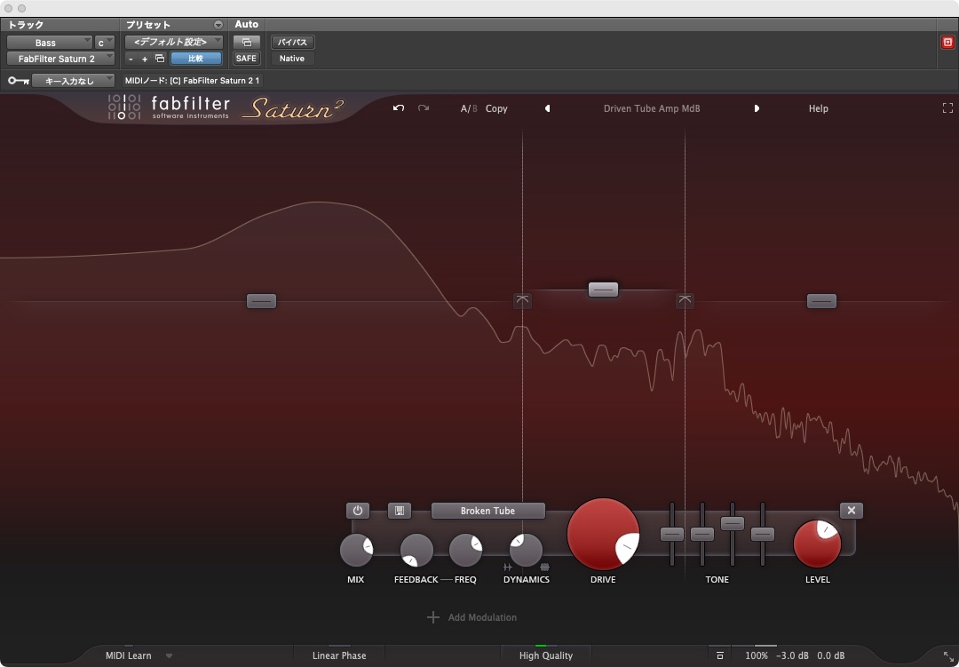Click the Native label button

pyautogui.click(x=292, y=58)
